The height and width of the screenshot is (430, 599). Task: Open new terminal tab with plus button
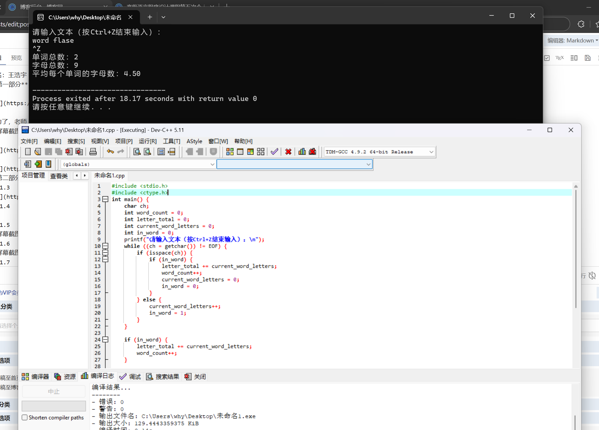(x=150, y=17)
